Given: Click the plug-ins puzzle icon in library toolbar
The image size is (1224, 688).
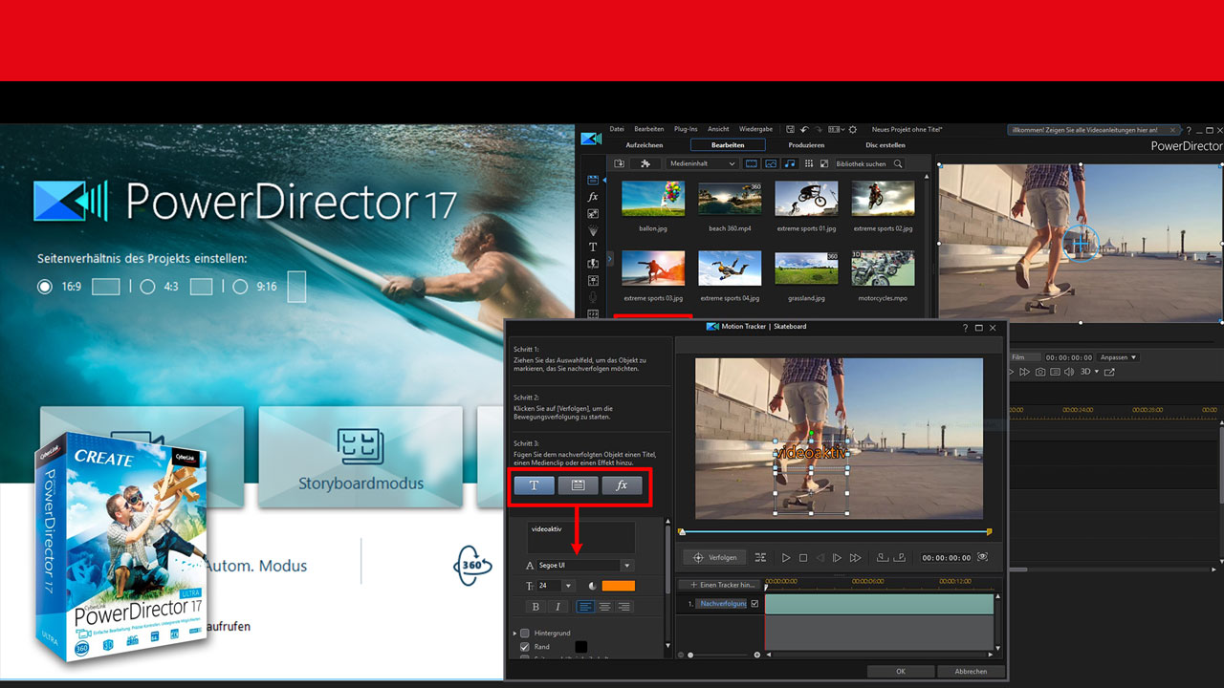Looking at the screenshot, I should tap(645, 164).
